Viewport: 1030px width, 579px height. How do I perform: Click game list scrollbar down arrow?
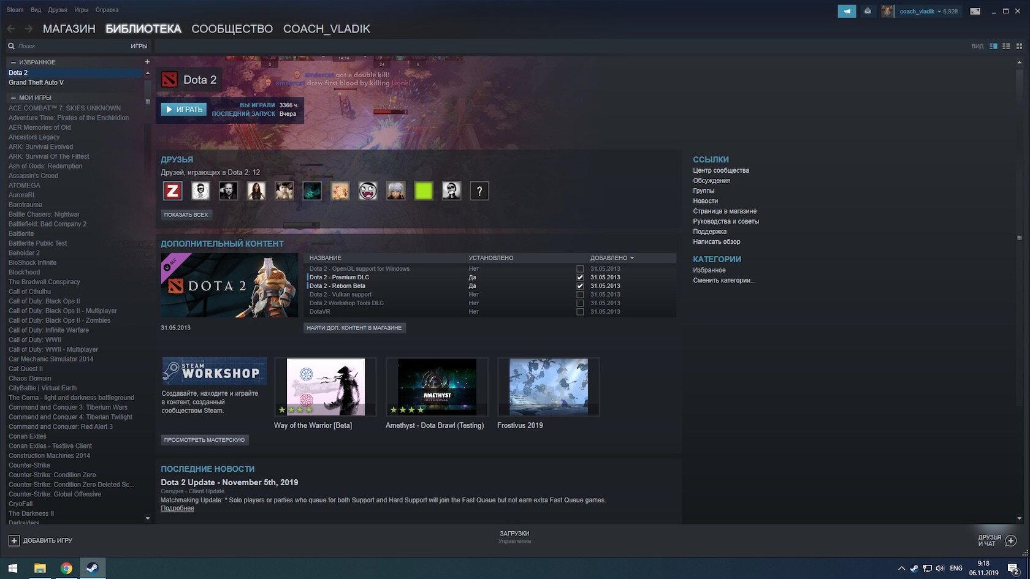pos(147,518)
